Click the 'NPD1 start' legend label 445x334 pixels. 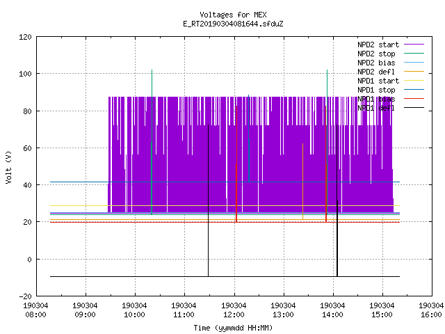(378, 81)
